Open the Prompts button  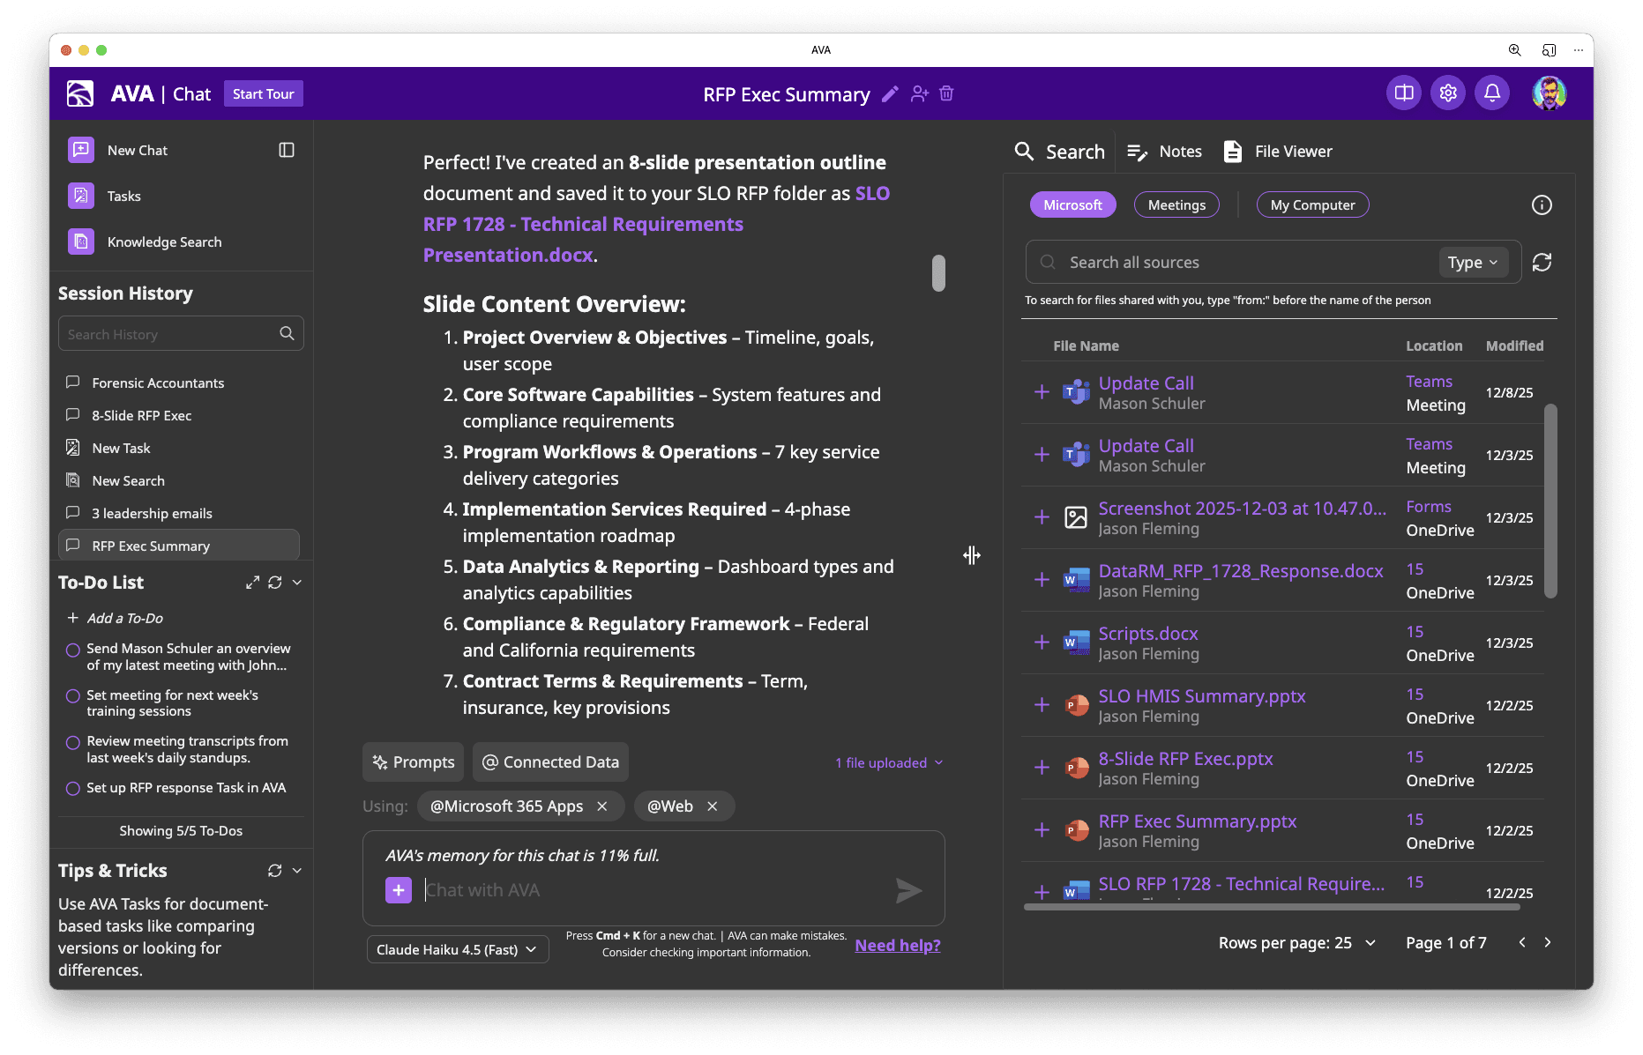[x=413, y=762]
